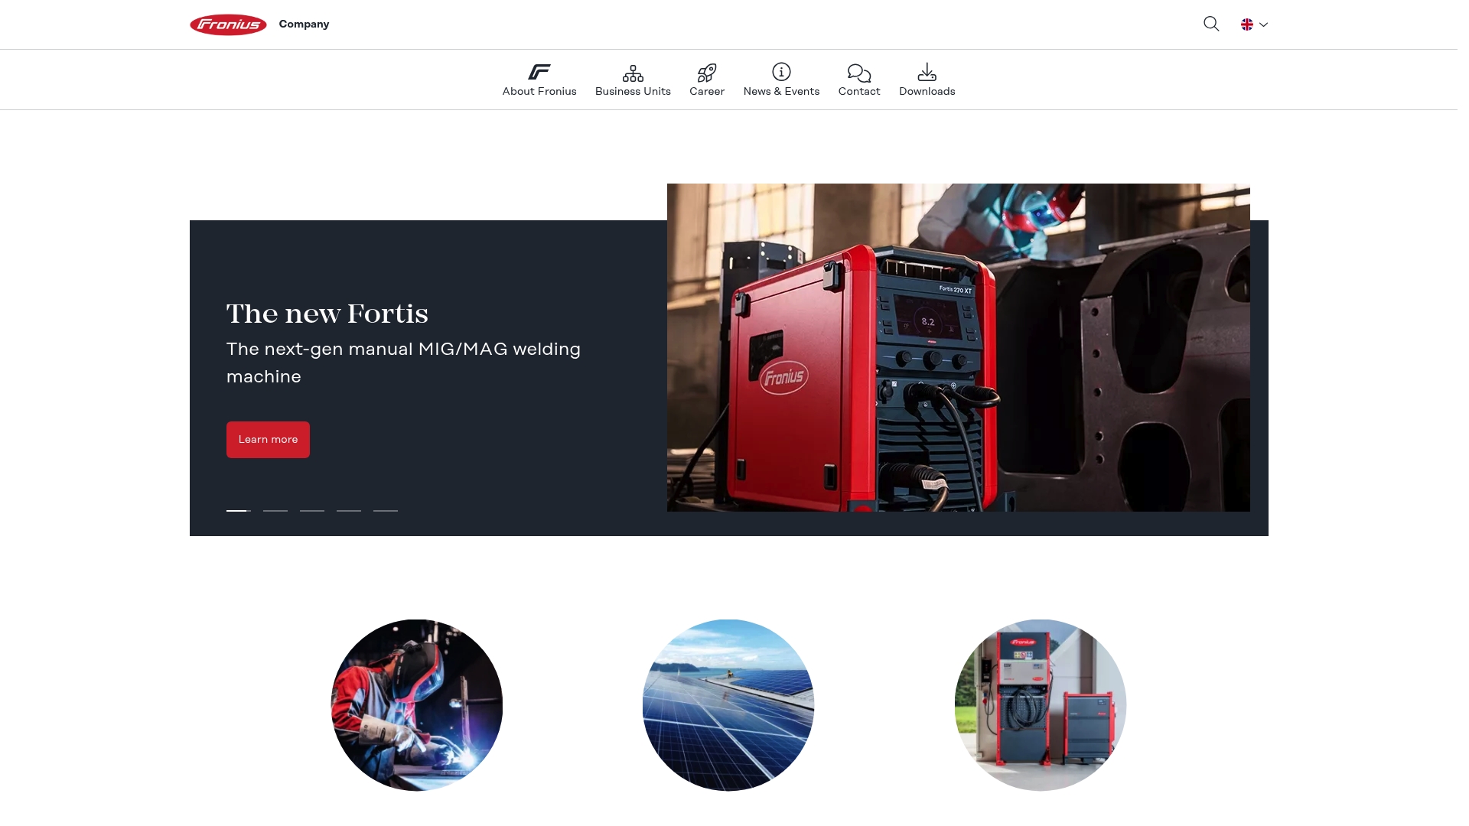Screen dimensions: 1469x826
Task: Open the Downloads menu label
Action: [x=927, y=91]
